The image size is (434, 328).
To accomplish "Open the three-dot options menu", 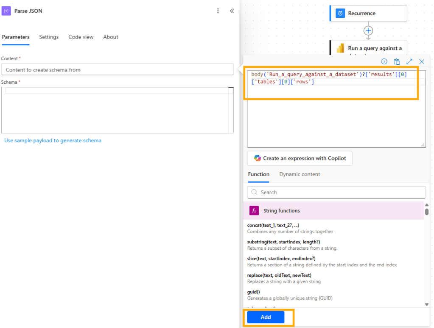I will point(218,11).
